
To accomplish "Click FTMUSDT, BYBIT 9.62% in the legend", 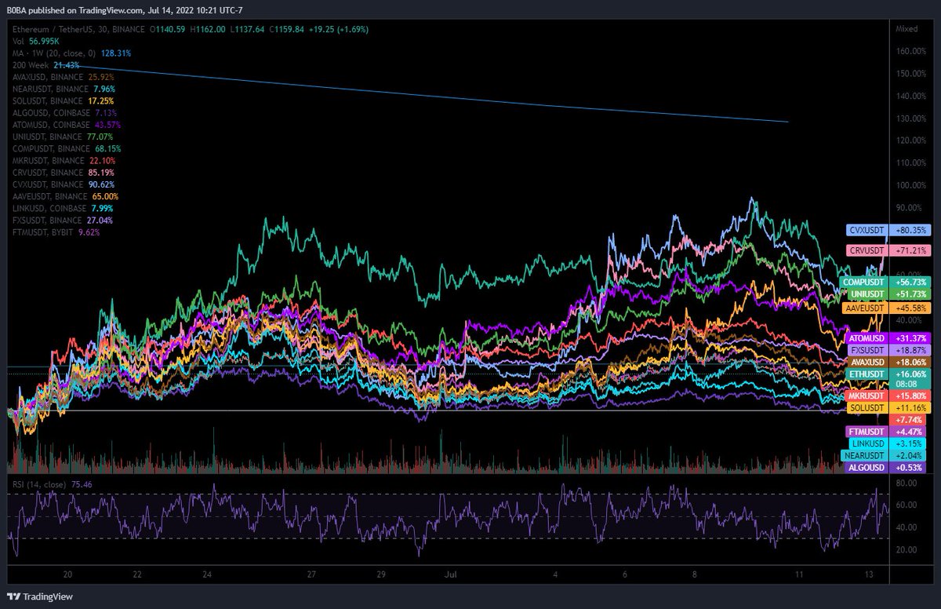I will click(x=56, y=232).
